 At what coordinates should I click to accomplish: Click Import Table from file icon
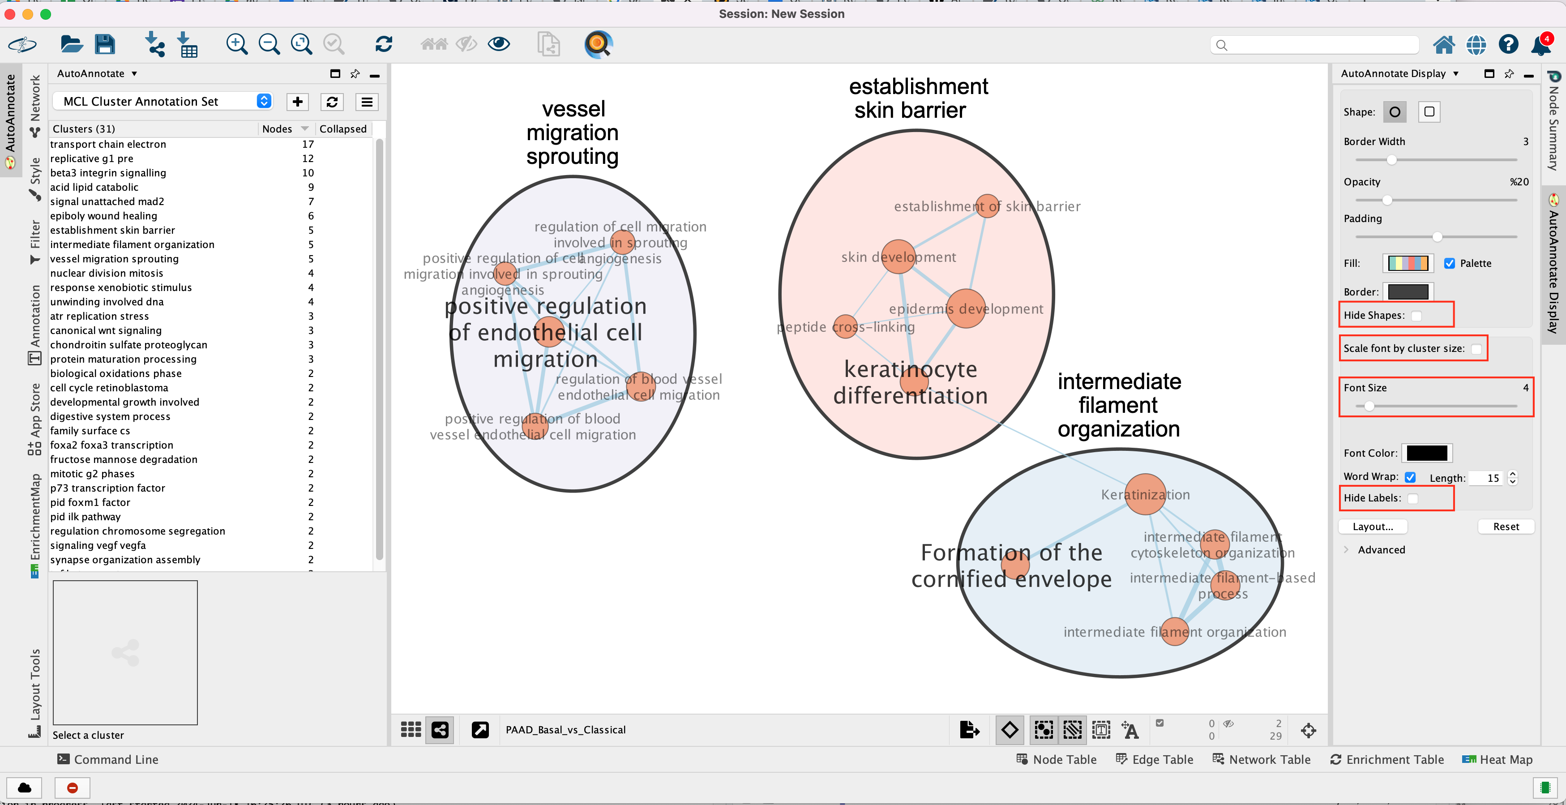[187, 44]
